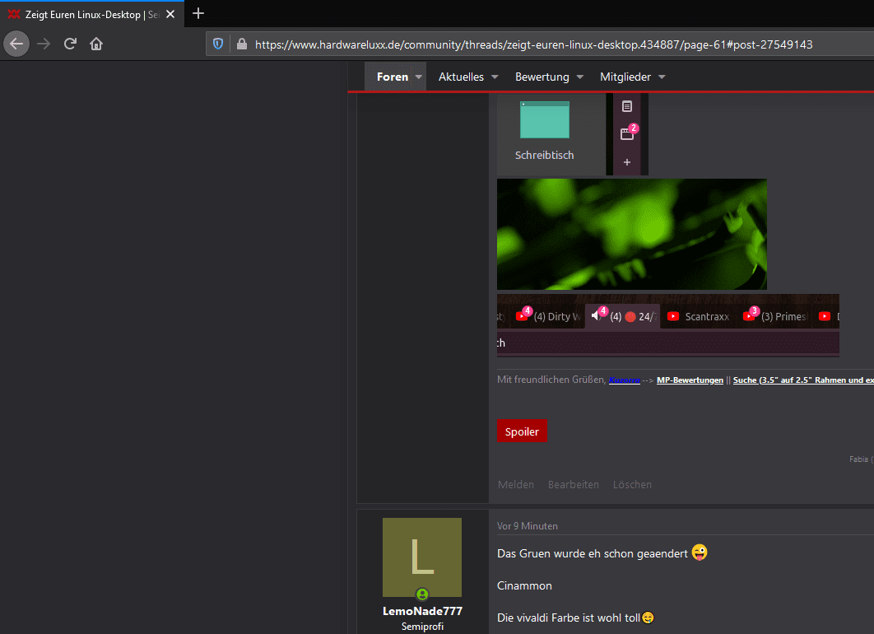The image size is (874, 634).
Task: Click the (4) Dirty W YouTube tab
Action: [x=550, y=316]
